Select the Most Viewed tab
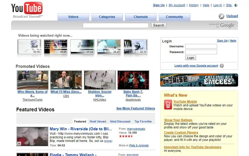 pos(98,122)
